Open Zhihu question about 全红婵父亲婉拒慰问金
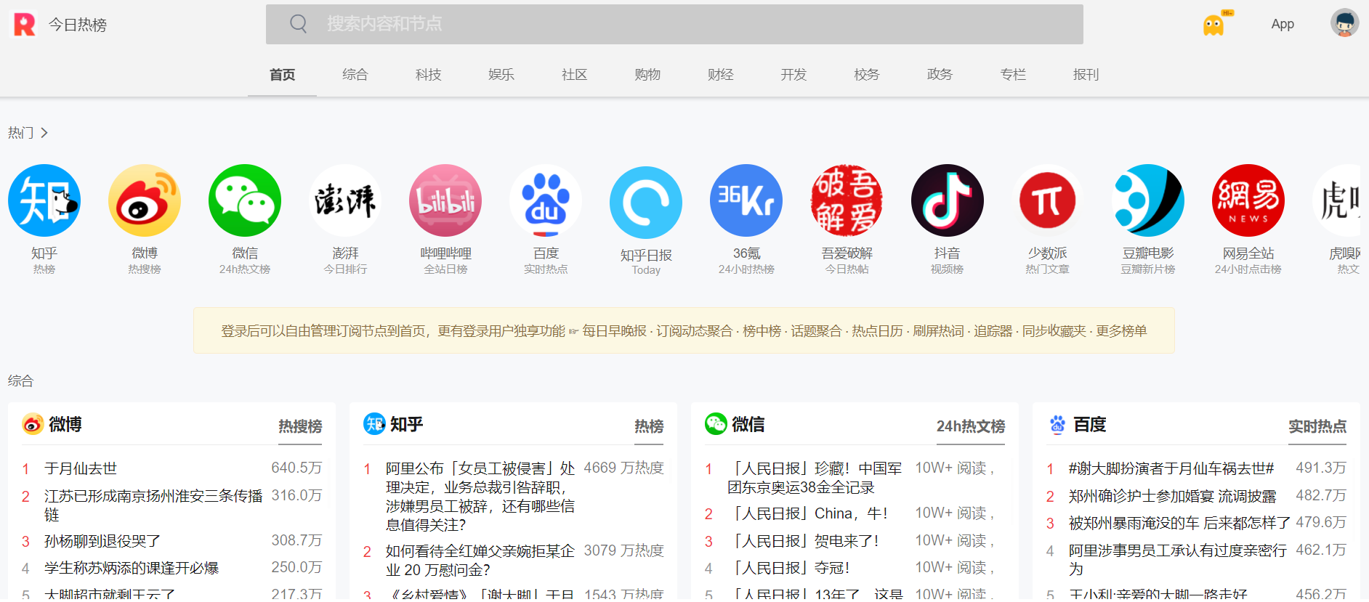Viewport: 1369px width, 602px height. coord(480,560)
